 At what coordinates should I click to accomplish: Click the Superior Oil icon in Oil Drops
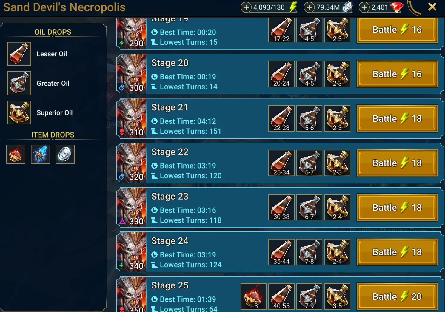(x=19, y=112)
